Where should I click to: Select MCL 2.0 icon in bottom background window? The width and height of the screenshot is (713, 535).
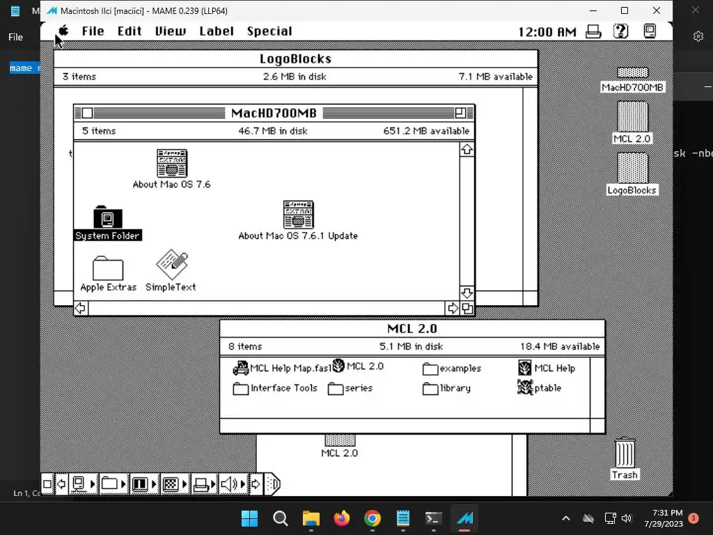point(340,440)
